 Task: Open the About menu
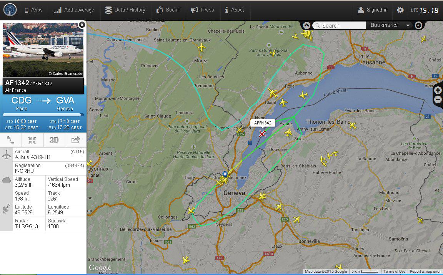[x=234, y=10]
